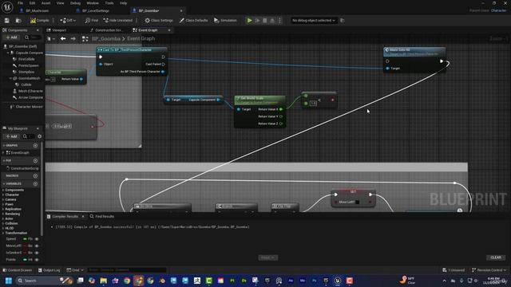511x287 pixels.
Task: Open play options three-dot menu
Action: click(279, 21)
